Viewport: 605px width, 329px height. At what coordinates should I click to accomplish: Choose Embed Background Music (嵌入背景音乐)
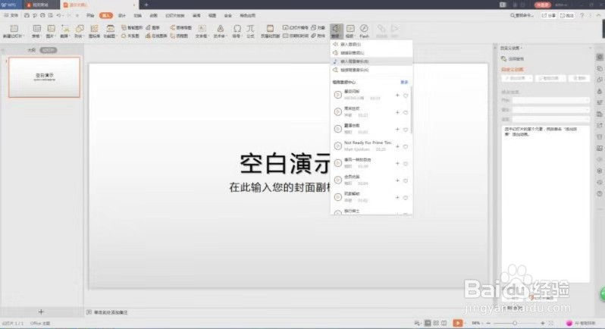coord(371,61)
